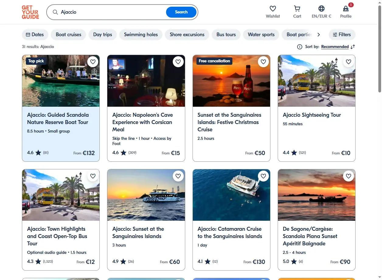Click the speedboat sunset silhouette thumbnail
The image size is (382, 280).
[x=317, y=195]
